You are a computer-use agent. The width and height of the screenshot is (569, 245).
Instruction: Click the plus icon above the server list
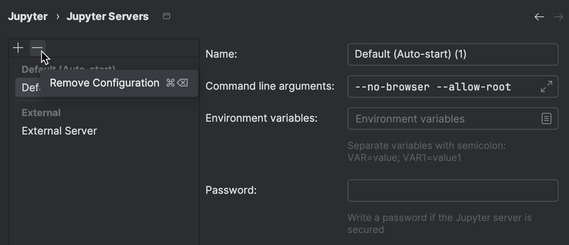click(x=18, y=48)
